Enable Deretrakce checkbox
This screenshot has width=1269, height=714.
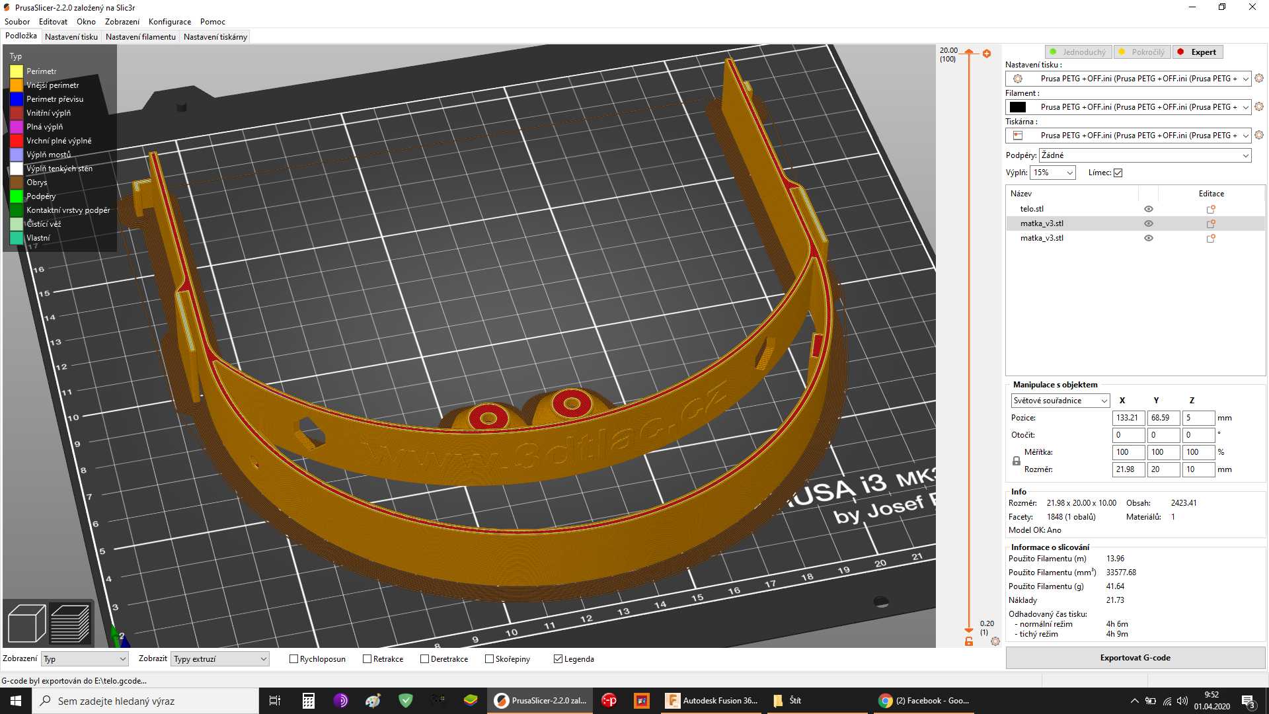(425, 659)
